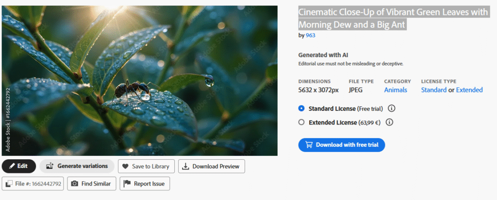Click the flag icon to Report Issue

tap(127, 184)
